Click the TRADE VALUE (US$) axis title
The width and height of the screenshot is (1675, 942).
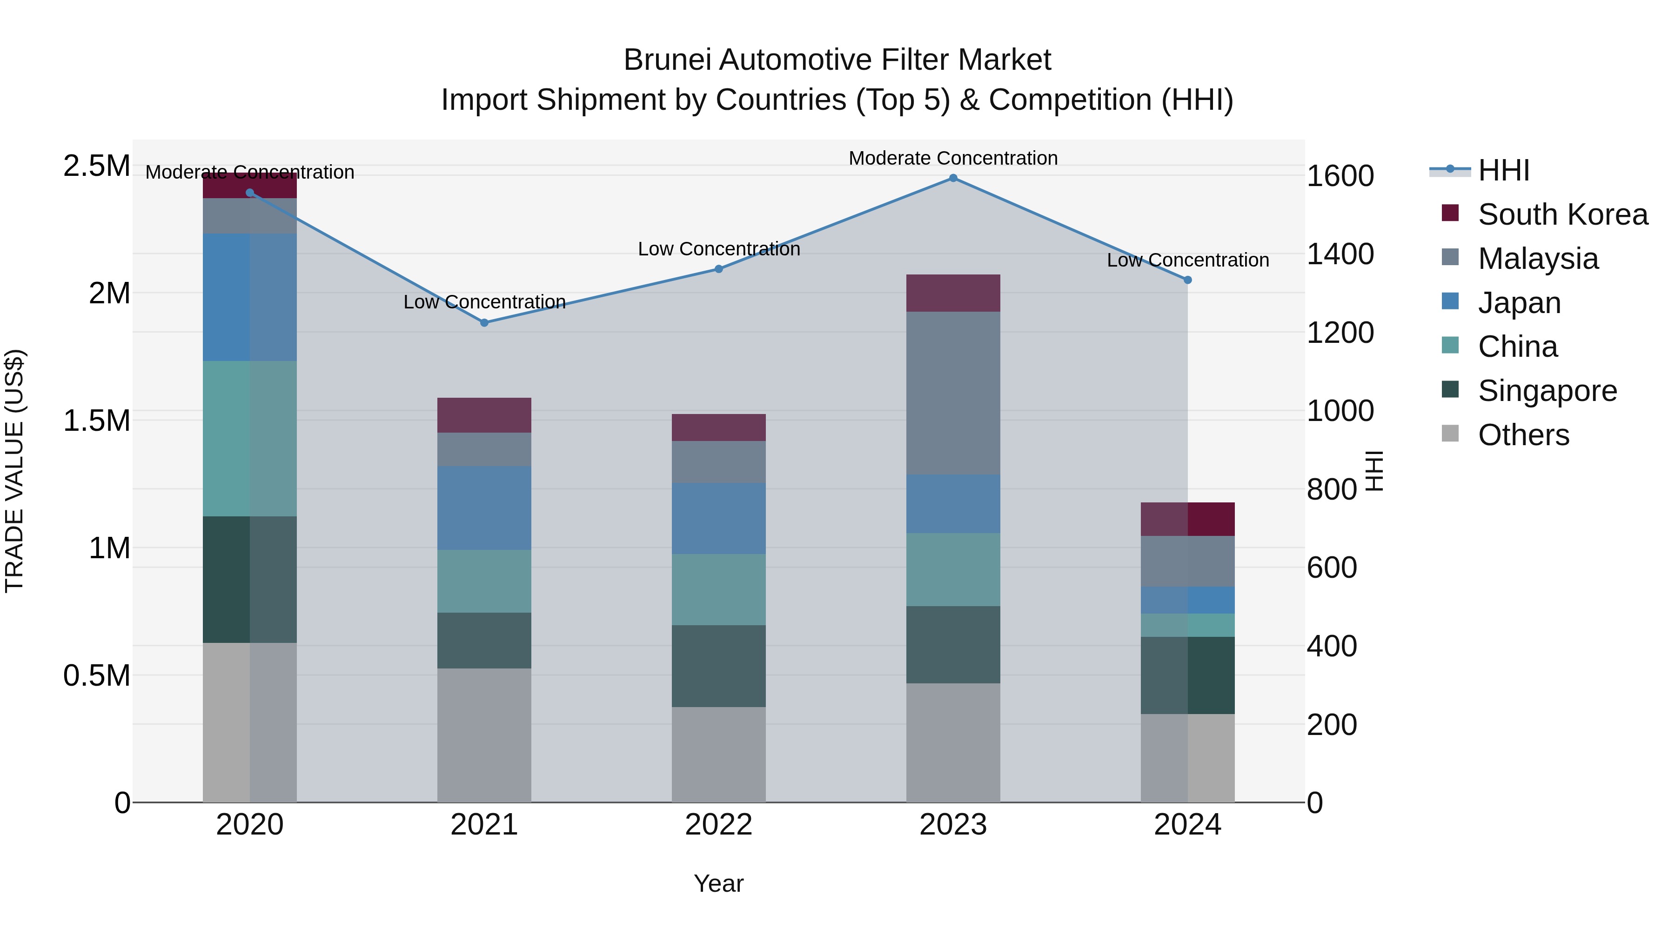point(14,471)
